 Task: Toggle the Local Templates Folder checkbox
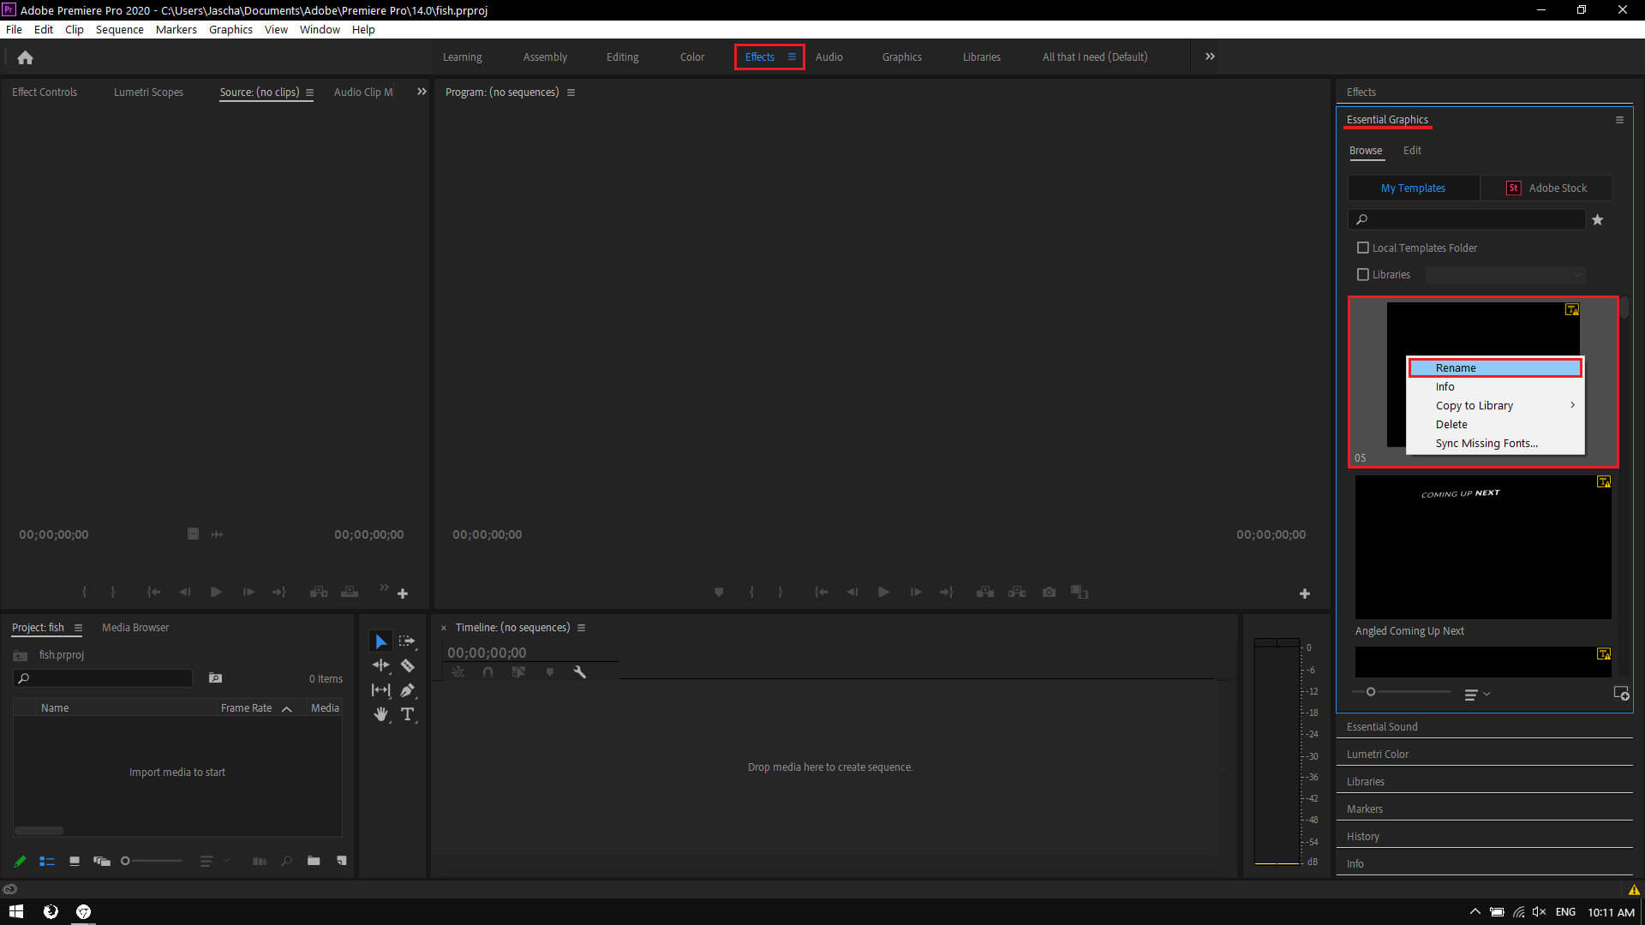pyautogui.click(x=1362, y=248)
